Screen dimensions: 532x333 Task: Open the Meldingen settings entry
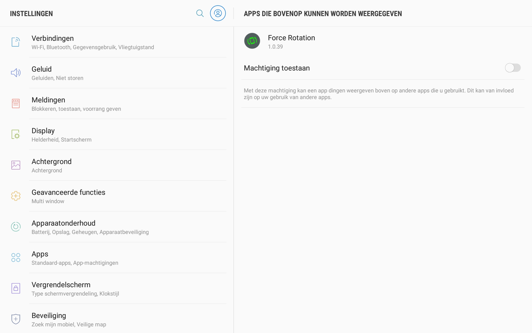click(x=117, y=104)
